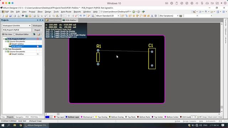Open the Windows Start menu
Viewport: 228px width, 128px height.
tap(3, 125)
